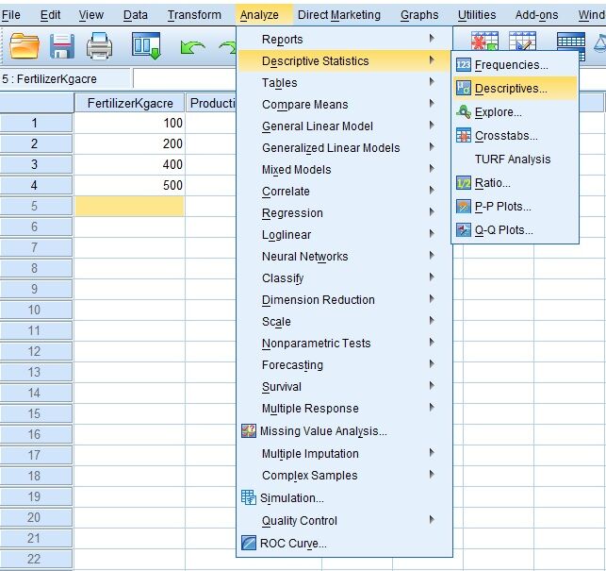This screenshot has width=606, height=571.
Task: Expand the Compare Means submenu arrow
Action: pos(432,104)
